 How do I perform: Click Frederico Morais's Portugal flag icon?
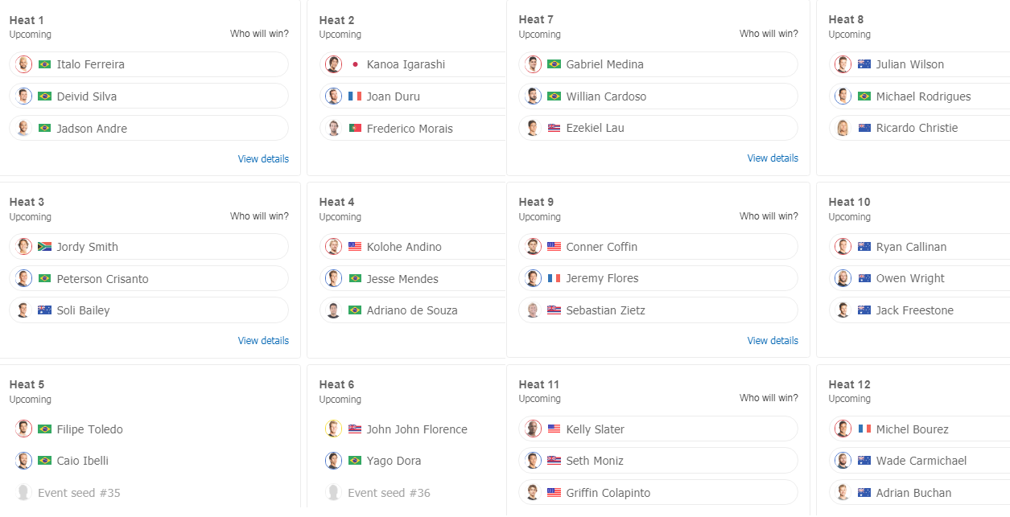pyautogui.click(x=355, y=128)
